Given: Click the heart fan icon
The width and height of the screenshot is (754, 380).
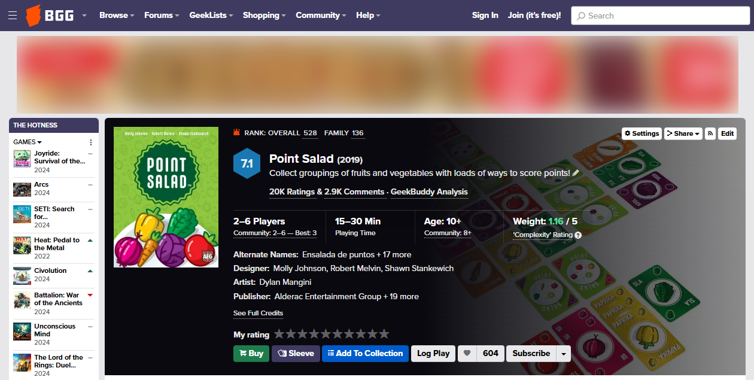Looking at the screenshot, I should pyautogui.click(x=467, y=354).
